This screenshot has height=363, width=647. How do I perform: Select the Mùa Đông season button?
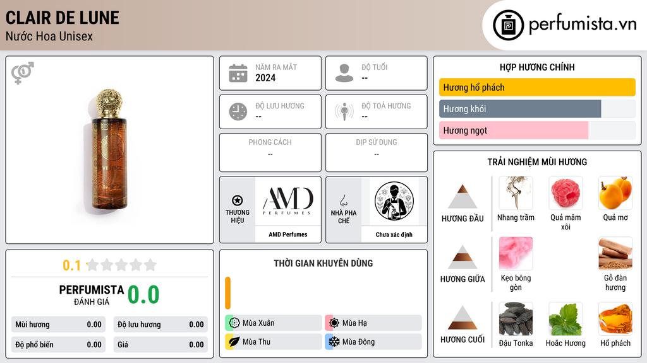(373, 342)
